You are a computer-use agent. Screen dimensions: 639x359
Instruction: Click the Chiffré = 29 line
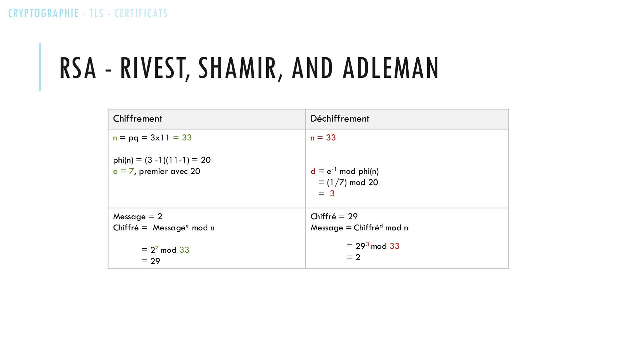tap(334, 217)
